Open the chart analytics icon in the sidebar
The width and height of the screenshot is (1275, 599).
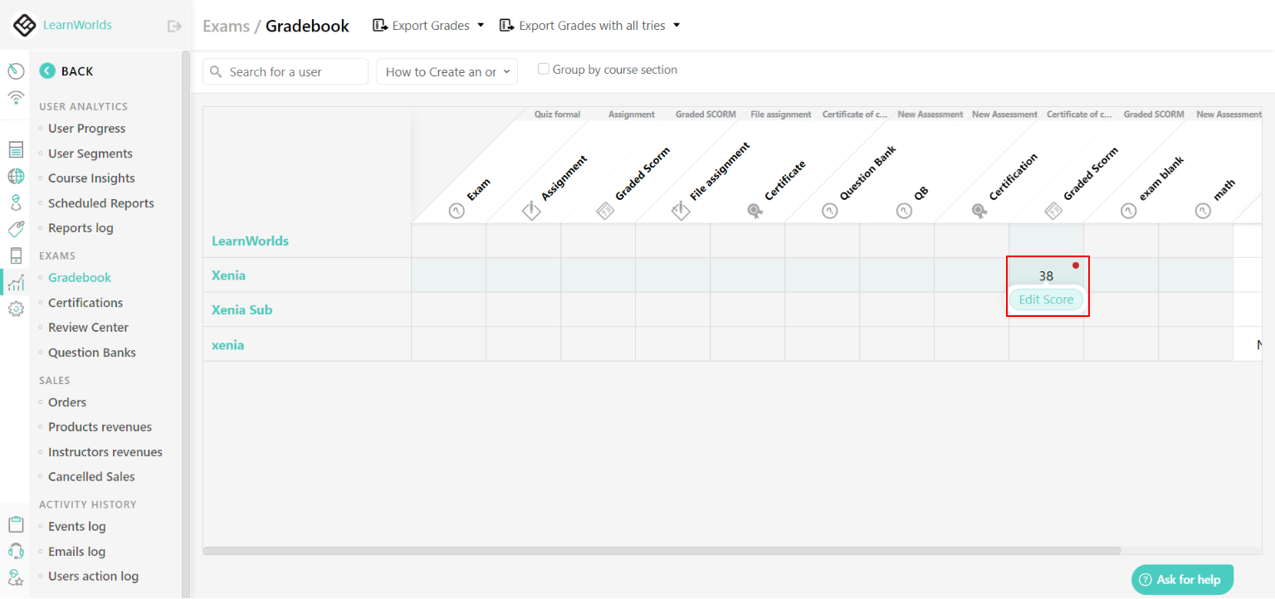pyautogui.click(x=15, y=282)
